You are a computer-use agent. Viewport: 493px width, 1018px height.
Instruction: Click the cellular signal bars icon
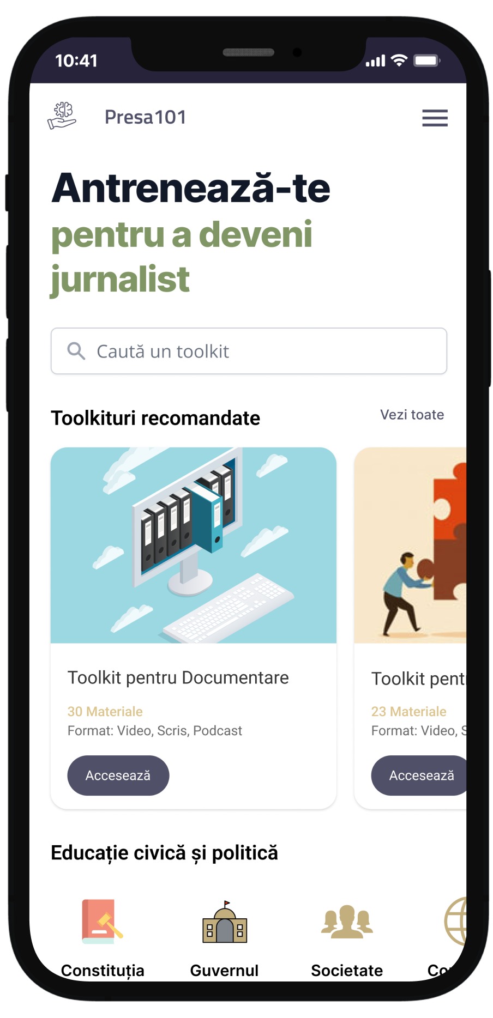click(x=375, y=61)
